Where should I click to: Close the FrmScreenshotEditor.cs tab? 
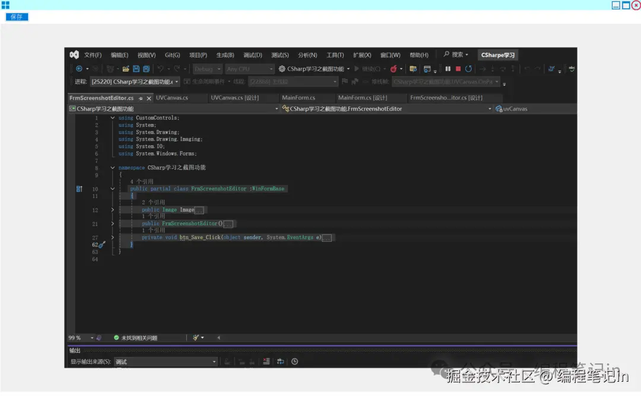pos(149,98)
